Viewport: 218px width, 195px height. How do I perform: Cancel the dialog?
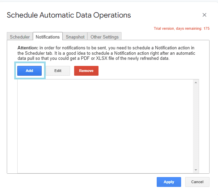[x=197, y=182]
